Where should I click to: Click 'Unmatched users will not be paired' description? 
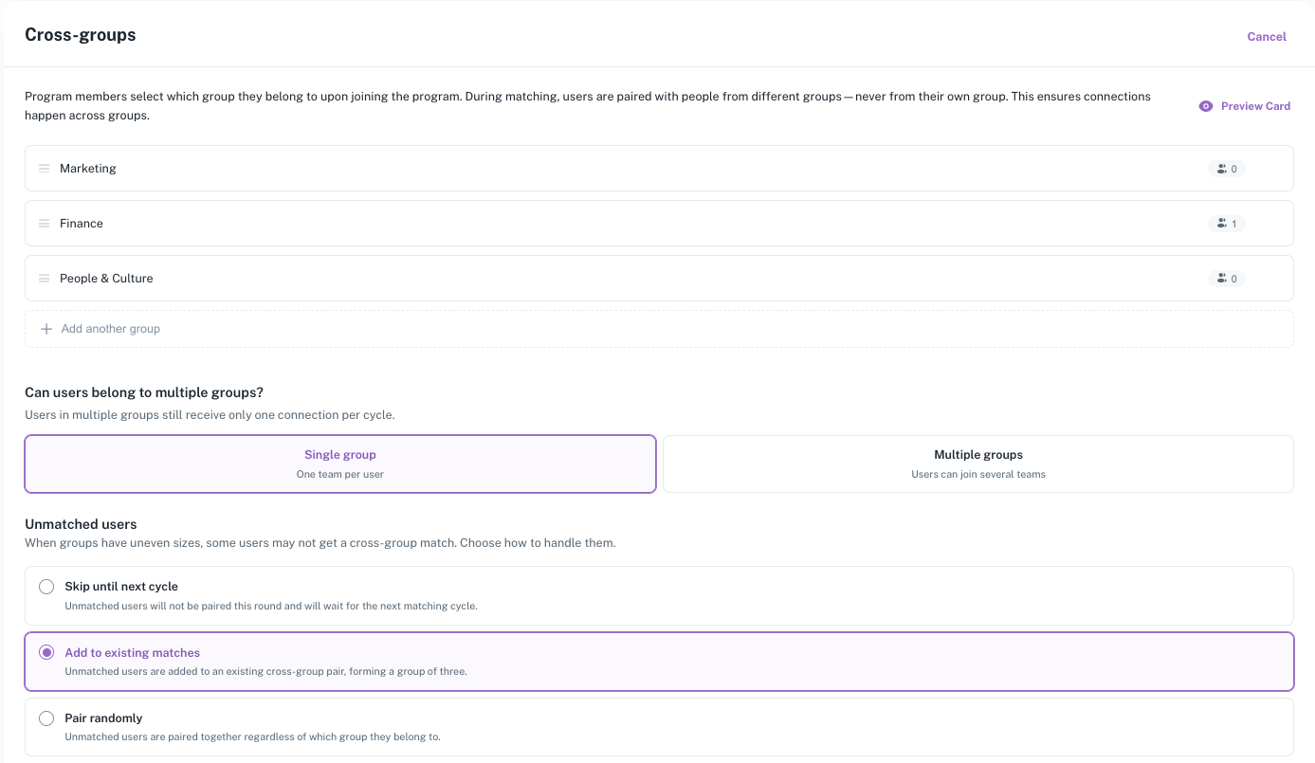(x=271, y=606)
